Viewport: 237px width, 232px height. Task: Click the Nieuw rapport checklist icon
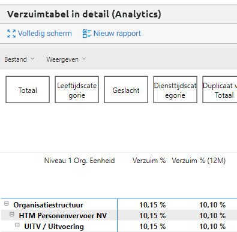click(x=87, y=34)
